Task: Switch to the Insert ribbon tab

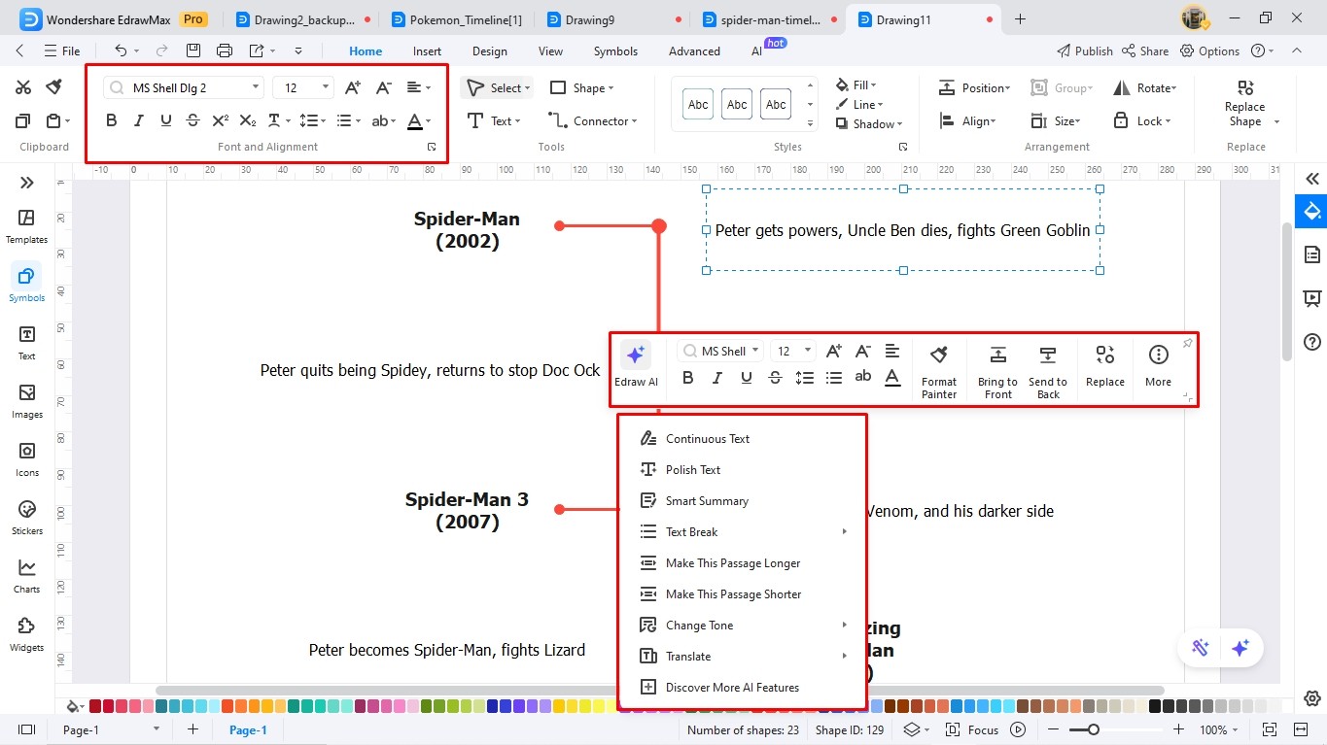Action: (427, 51)
